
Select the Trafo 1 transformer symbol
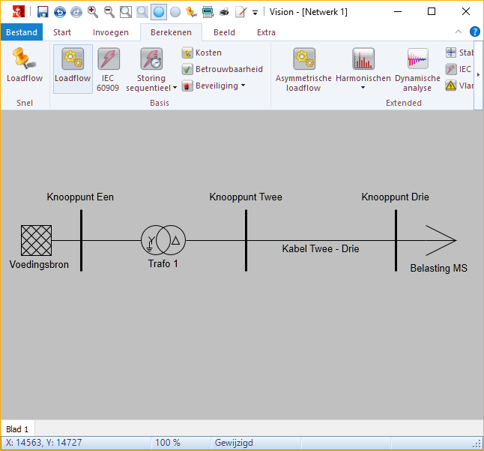pyautogui.click(x=163, y=241)
